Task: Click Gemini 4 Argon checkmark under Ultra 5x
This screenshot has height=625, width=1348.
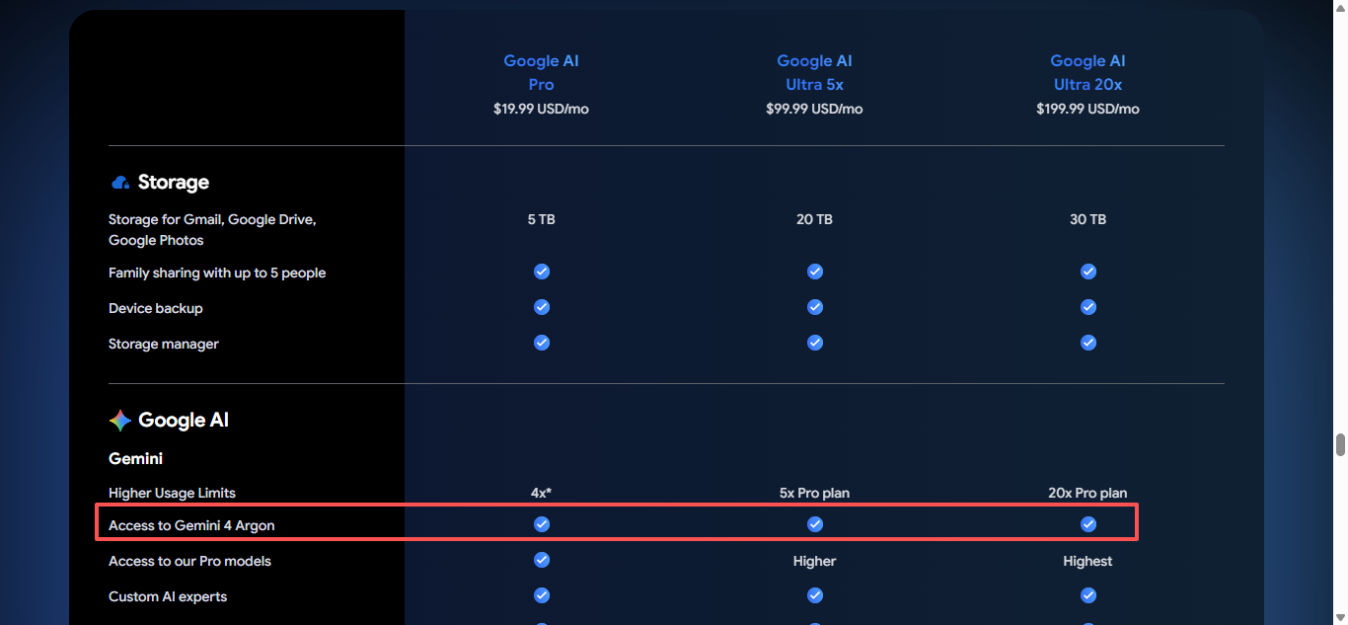Action: [x=815, y=524]
